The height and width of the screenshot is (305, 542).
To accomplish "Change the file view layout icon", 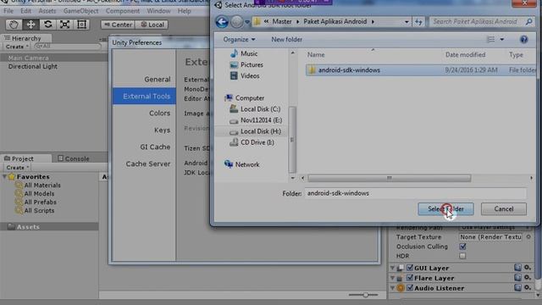I will pyautogui.click(x=491, y=40).
